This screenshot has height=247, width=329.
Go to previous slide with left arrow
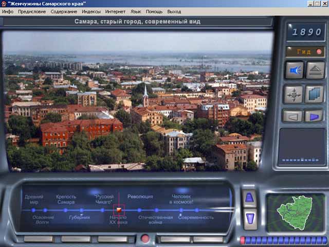[292, 116]
